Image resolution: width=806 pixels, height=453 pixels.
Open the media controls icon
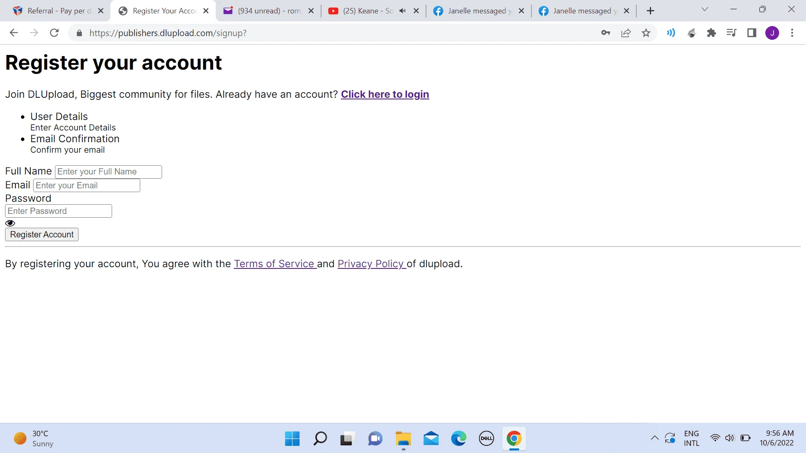click(731, 33)
